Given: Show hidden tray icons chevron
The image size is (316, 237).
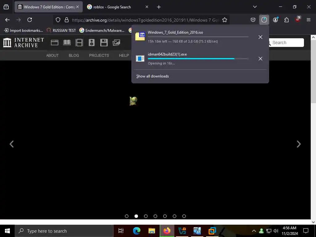Looking at the screenshot, I should pos(254,231).
